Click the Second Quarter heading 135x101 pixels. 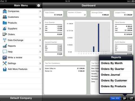tap(51, 42)
